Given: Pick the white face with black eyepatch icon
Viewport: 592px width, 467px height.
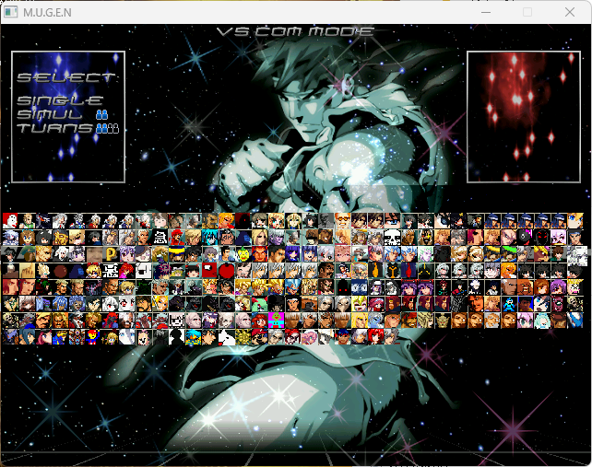Looking at the screenshot, I should point(144,271).
